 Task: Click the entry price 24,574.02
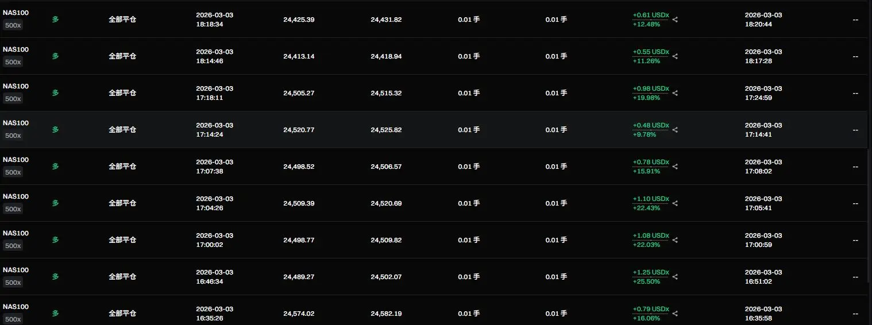tap(299, 314)
